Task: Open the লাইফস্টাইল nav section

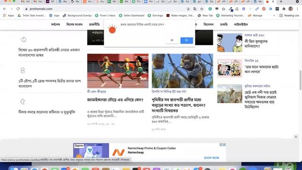Action: click(x=241, y=25)
